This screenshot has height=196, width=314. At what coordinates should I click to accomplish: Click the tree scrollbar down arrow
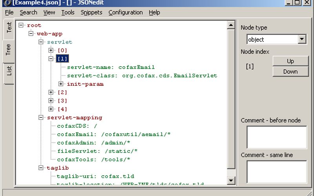point(232,181)
